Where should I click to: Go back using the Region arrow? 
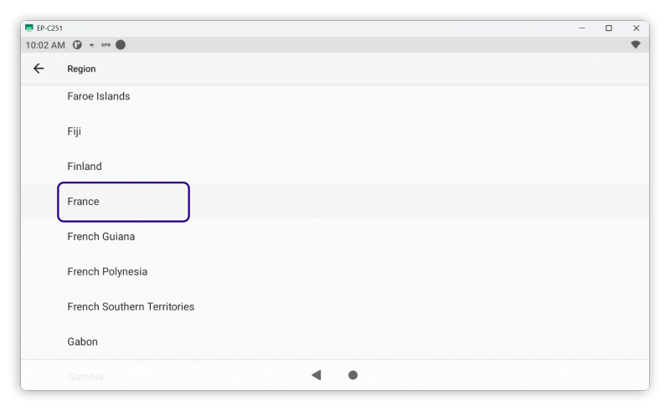coord(39,69)
